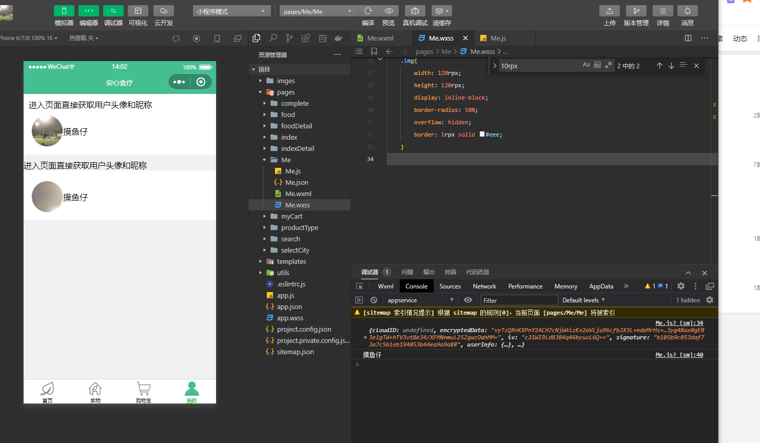The image size is (760, 443).
Task: Open the Me.js? [sm]:34 source link
Action: tap(679, 323)
